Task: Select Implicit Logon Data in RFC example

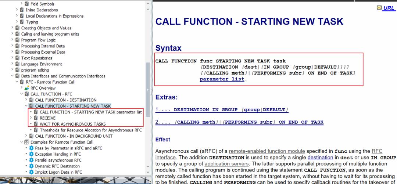Action: click(58, 172)
